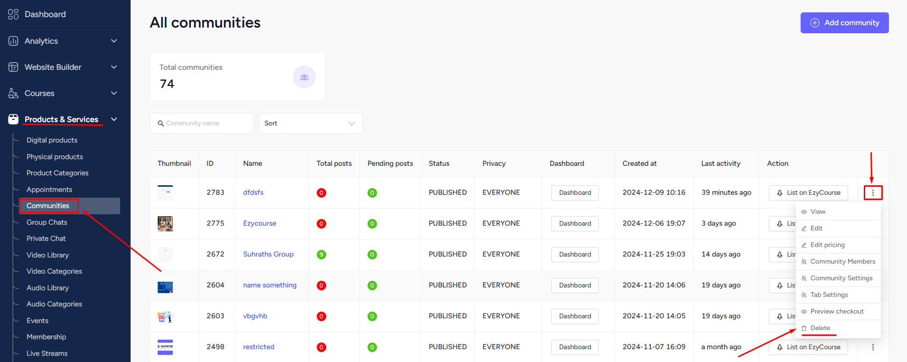Open Private Chat in sidebar
The height and width of the screenshot is (362, 907).
[46, 238]
